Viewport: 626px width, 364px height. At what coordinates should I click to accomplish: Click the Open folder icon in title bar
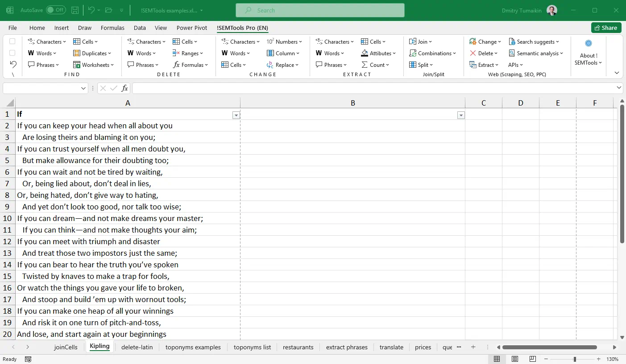(108, 10)
